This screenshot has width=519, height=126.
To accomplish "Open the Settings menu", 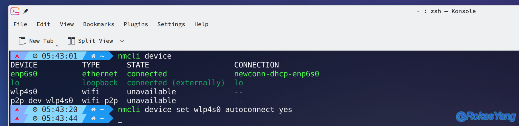I will pyautogui.click(x=171, y=24).
